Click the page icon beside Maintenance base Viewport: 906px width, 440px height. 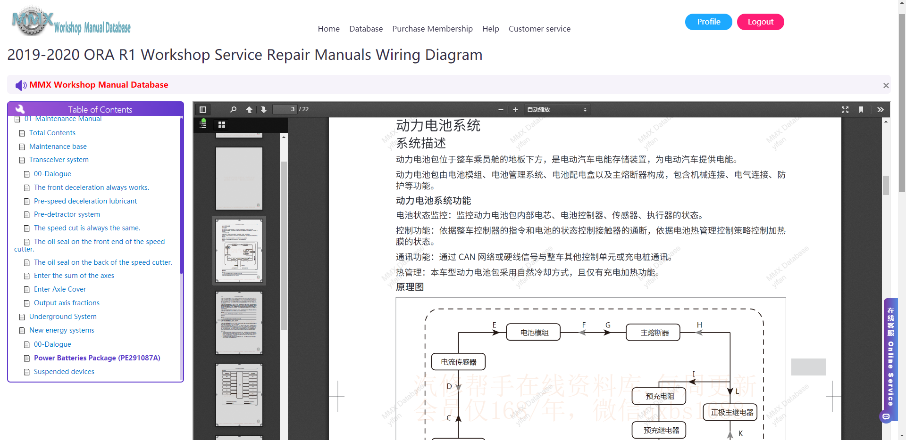22,147
